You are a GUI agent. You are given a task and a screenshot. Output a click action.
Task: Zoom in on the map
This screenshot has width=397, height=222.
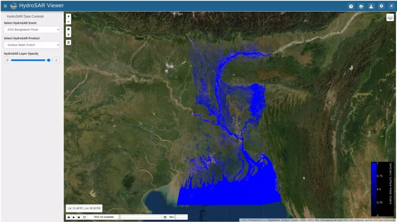tap(69, 16)
